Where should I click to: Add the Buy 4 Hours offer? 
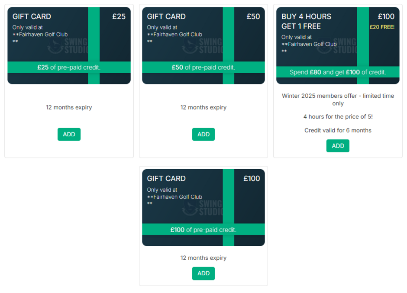[x=338, y=146]
